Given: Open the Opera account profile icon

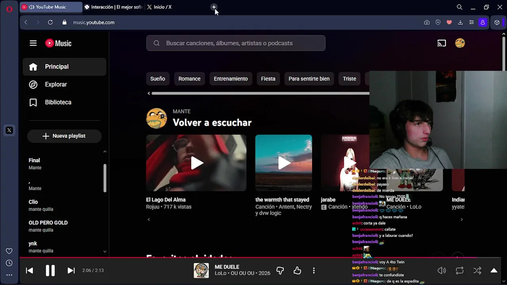Looking at the screenshot, I should [482, 23].
